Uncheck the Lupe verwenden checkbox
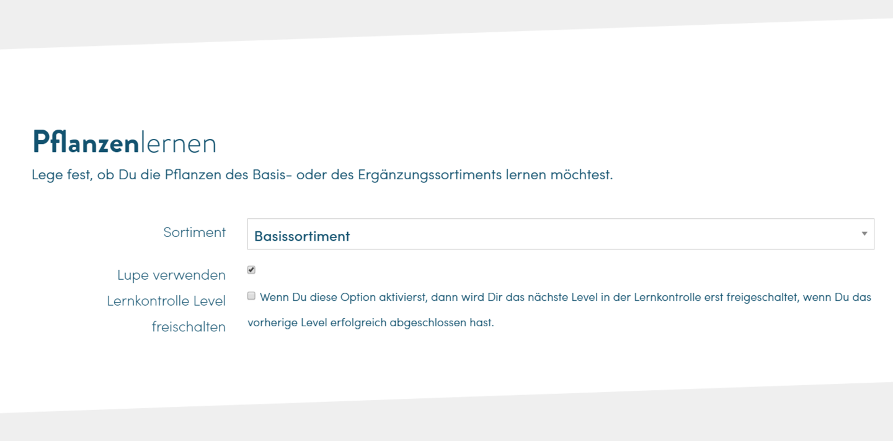 [x=251, y=270]
